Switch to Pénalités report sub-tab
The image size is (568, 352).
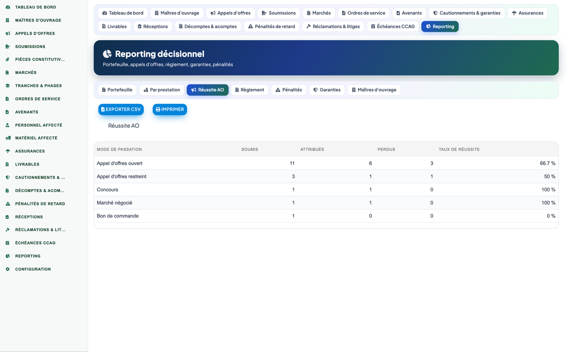tap(289, 90)
